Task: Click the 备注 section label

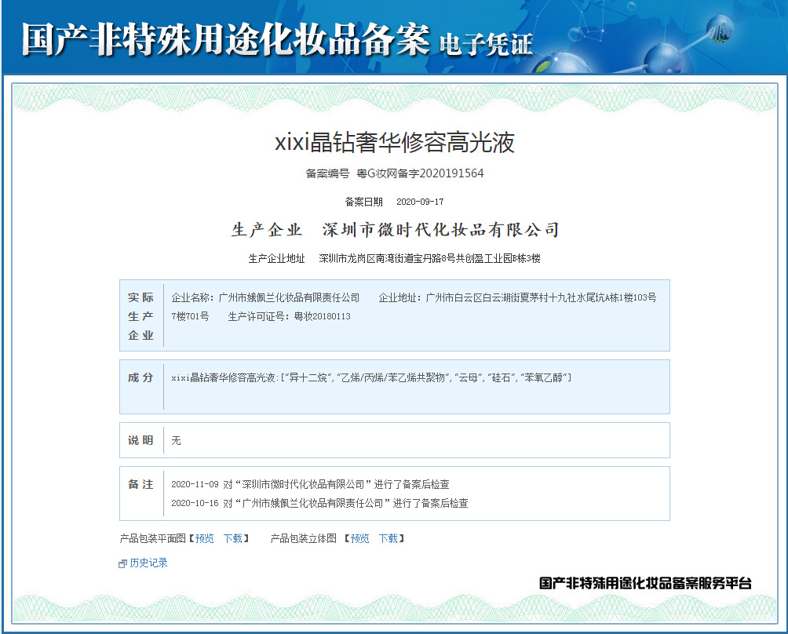Action: tap(140, 485)
